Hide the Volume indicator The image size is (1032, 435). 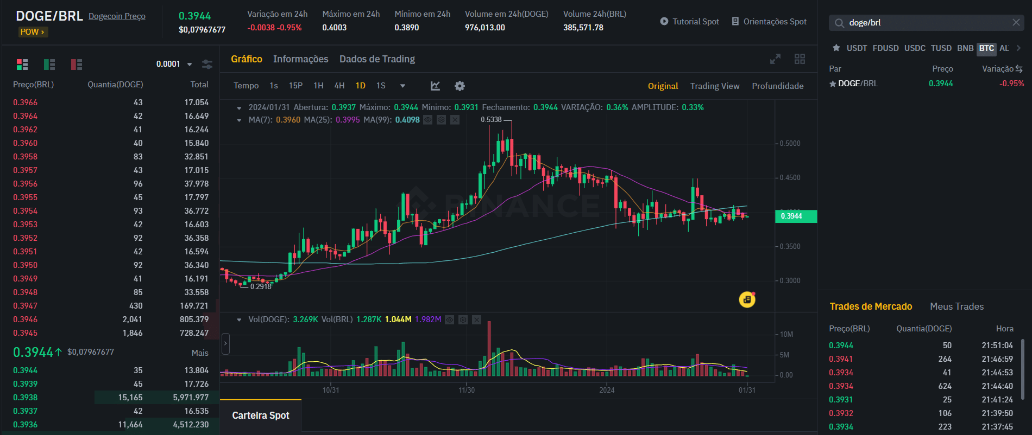(x=449, y=320)
